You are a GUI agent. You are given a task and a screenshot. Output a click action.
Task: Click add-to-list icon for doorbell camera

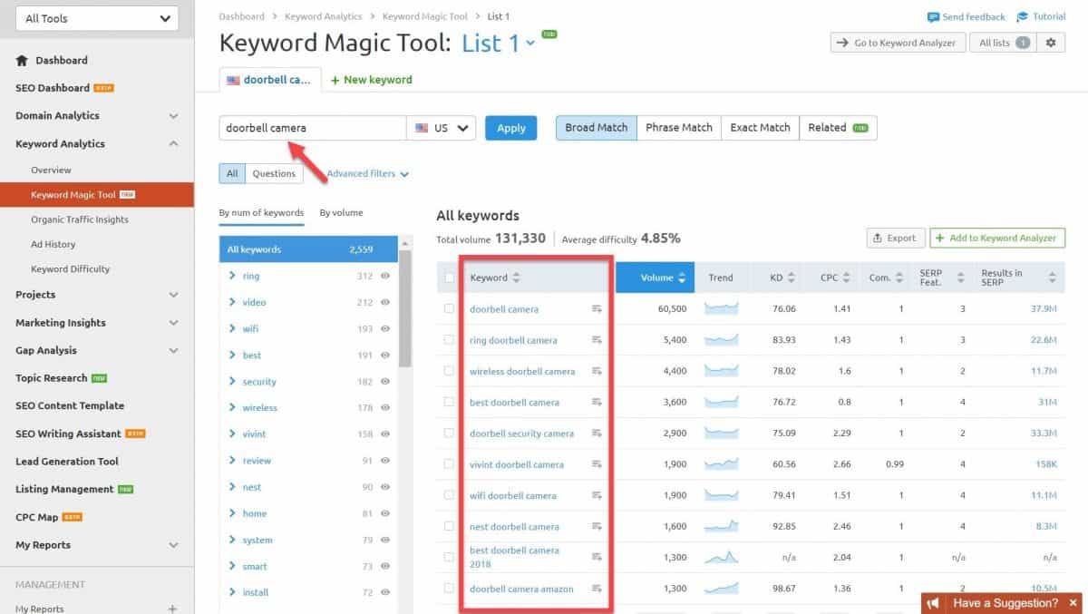coord(597,309)
